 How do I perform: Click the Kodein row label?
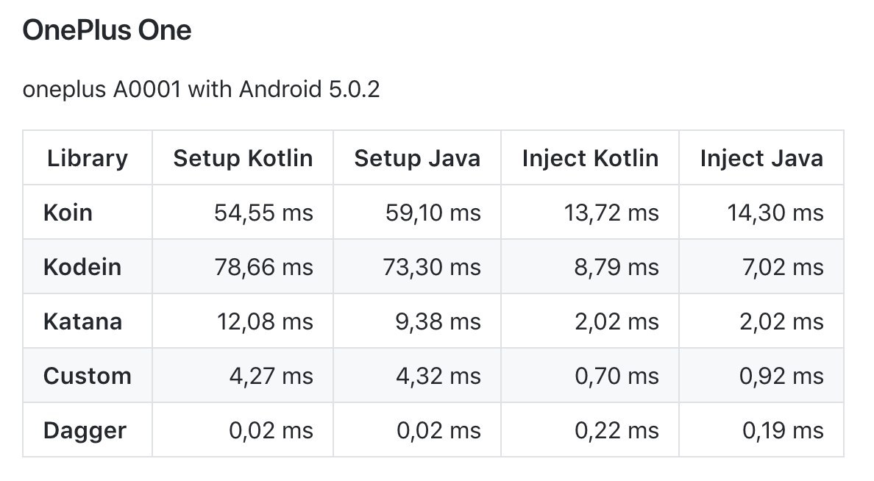pyautogui.click(x=82, y=267)
